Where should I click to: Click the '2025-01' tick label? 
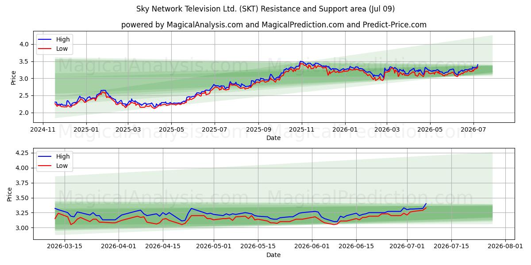(86, 129)
